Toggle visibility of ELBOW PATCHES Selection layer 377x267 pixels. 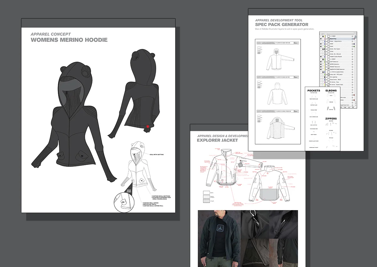(320, 69)
